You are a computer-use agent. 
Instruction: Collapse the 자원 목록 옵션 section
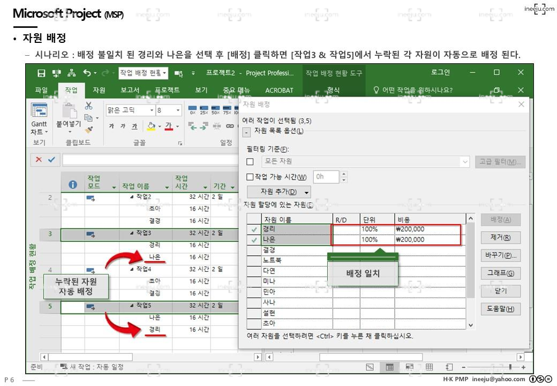pos(246,132)
